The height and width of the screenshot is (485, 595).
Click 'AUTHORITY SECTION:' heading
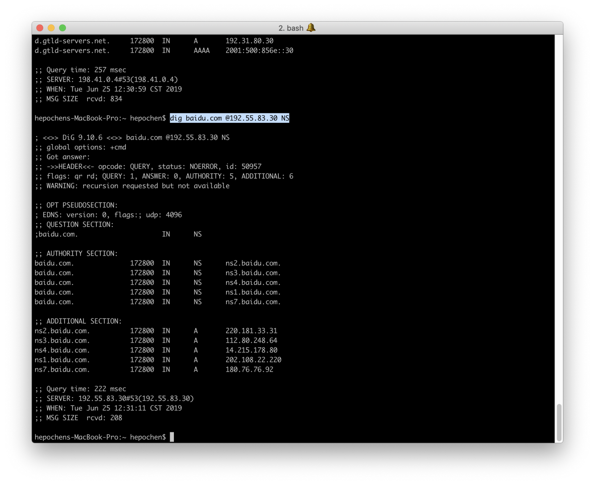[76, 253]
